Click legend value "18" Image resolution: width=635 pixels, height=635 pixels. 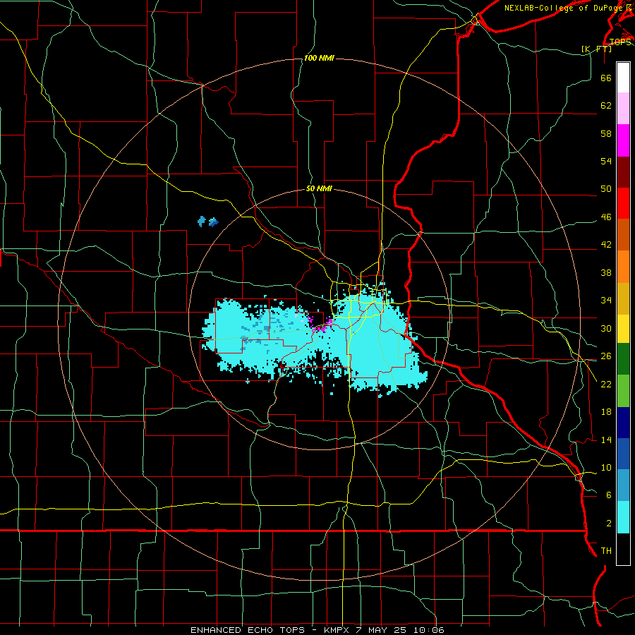[606, 412]
